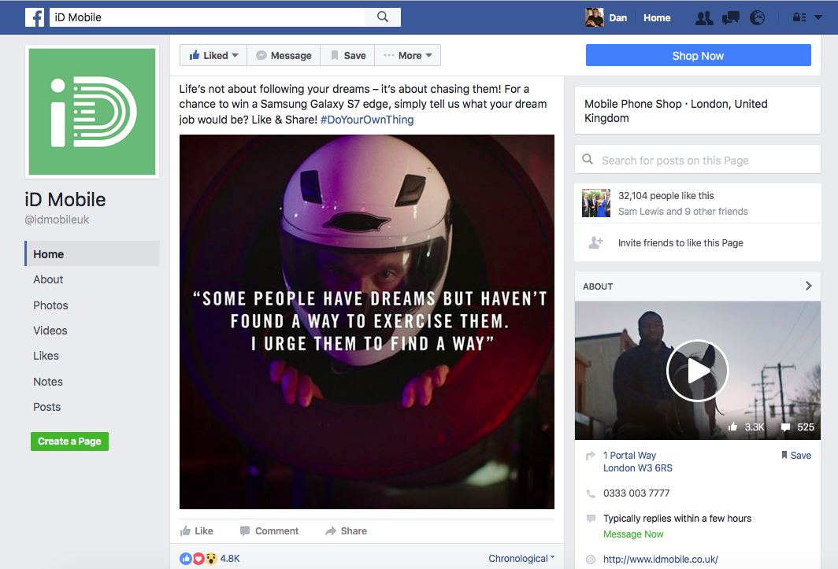
Task: Open the About section in sidebar
Action: coord(48,279)
